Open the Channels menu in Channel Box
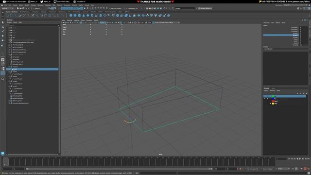Image resolution: width=311 pixels, height=175 pixels. tap(266, 23)
